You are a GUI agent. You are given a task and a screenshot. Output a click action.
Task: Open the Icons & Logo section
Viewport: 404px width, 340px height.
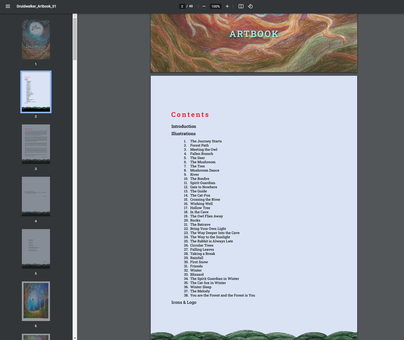point(184,302)
